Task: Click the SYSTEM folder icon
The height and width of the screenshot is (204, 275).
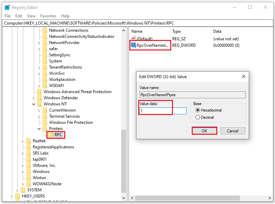Action: click(23, 190)
